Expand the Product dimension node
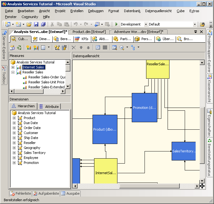Image resolution: width=214 pixels, height=204 pixels. 14,118
